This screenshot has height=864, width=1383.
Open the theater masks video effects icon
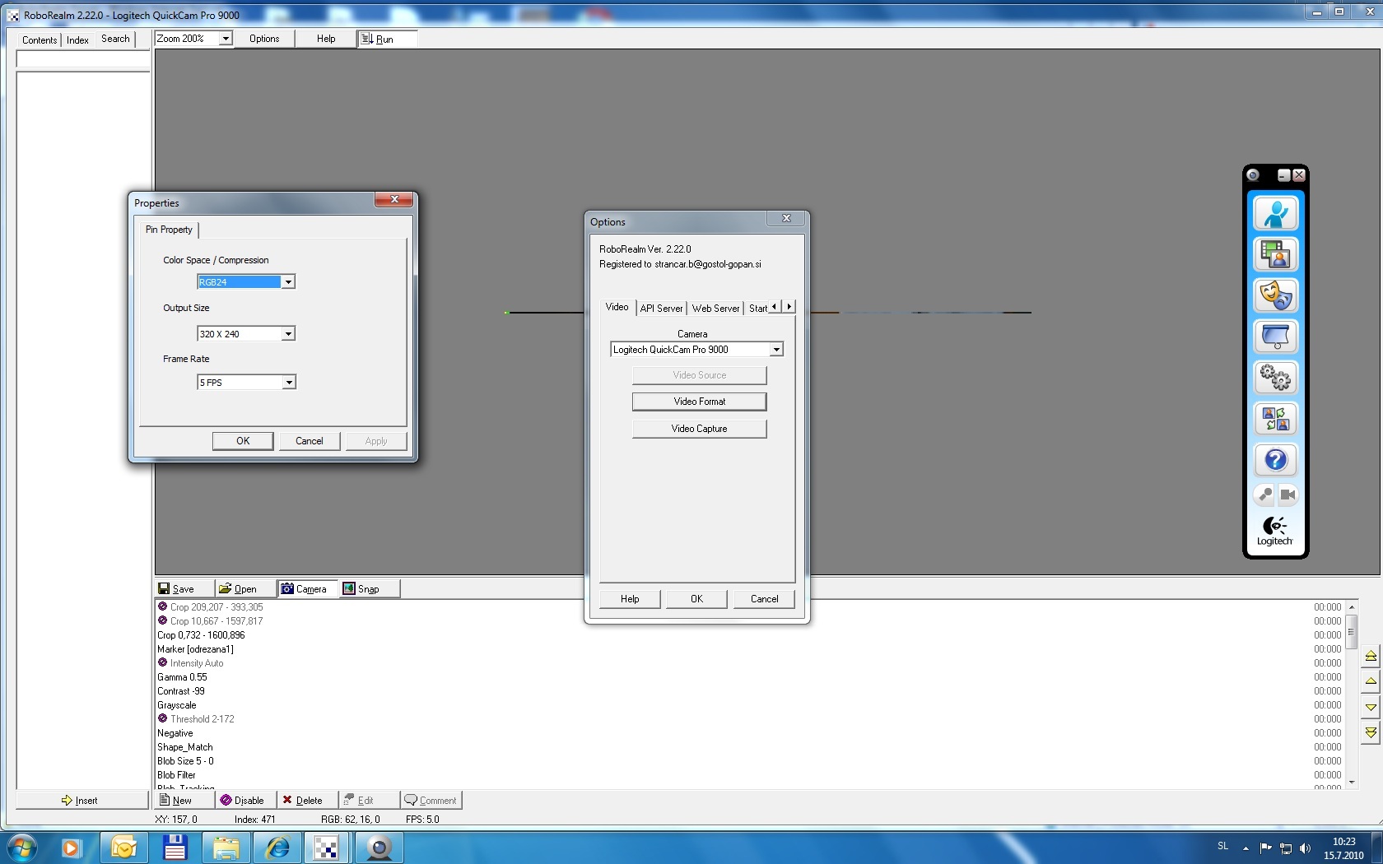click(1275, 295)
